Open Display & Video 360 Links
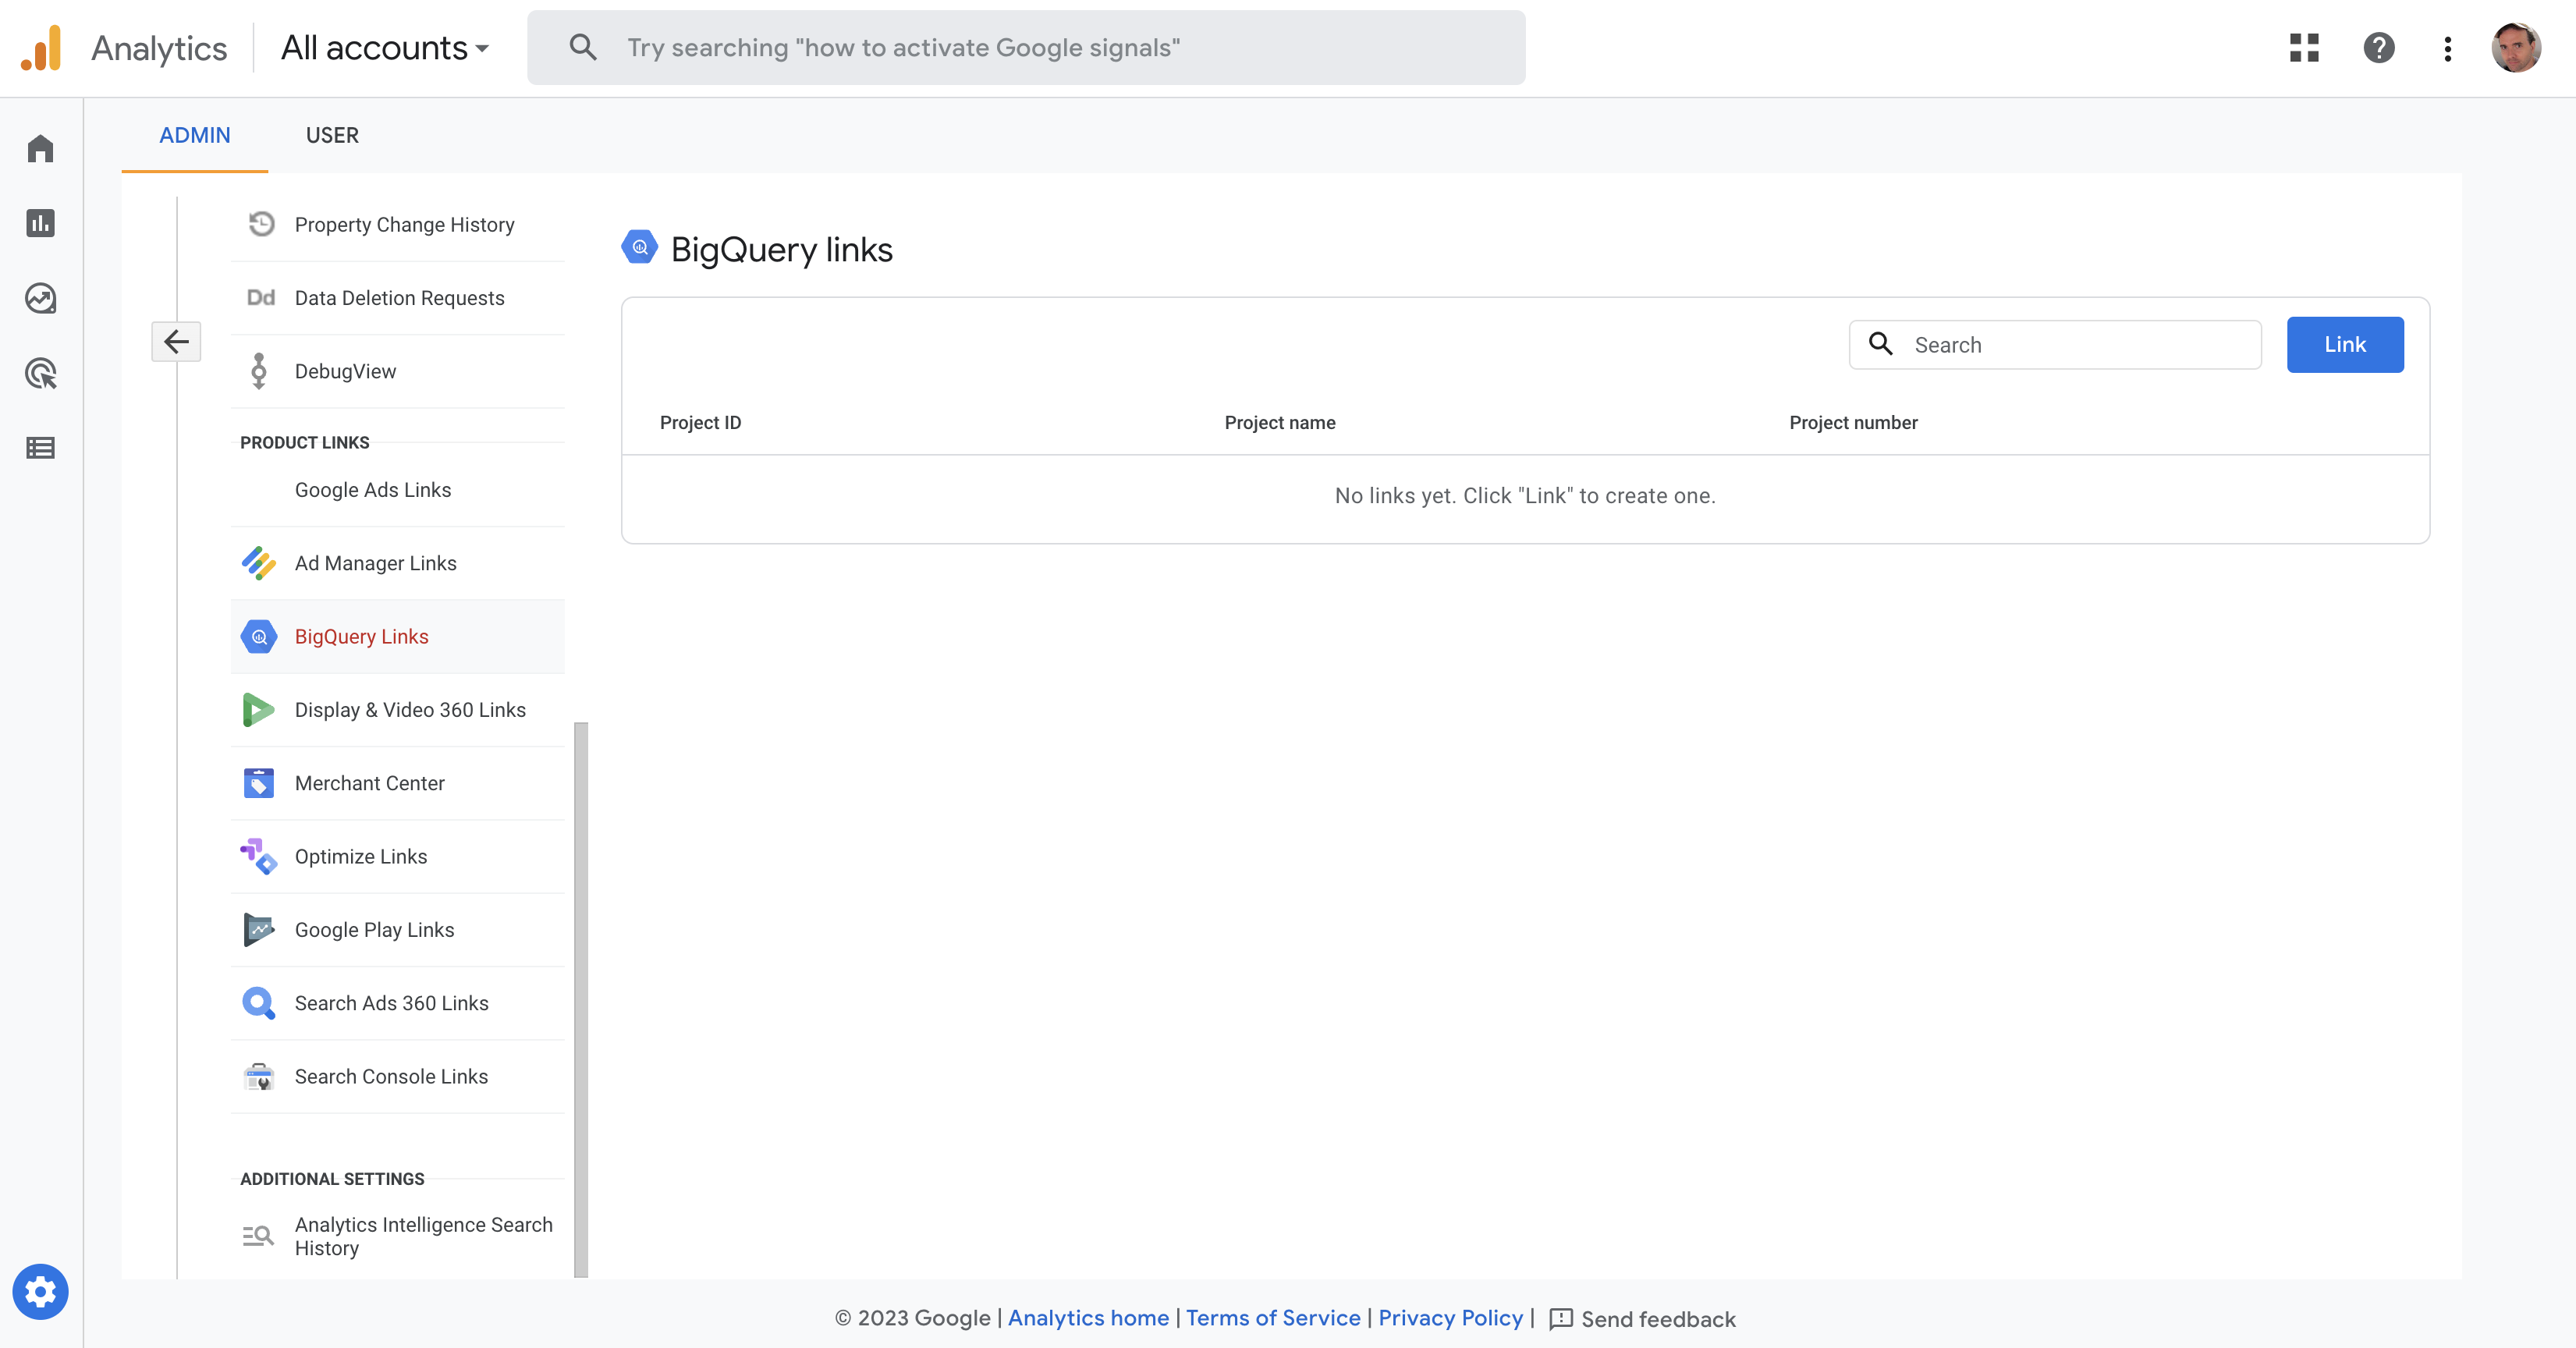This screenshot has width=2576, height=1348. 398,710
